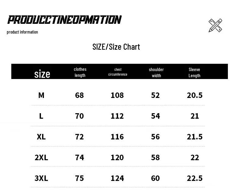This screenshot has height=191, width=241.
Task: Click the M size row label
Action: tap(41, 95)
